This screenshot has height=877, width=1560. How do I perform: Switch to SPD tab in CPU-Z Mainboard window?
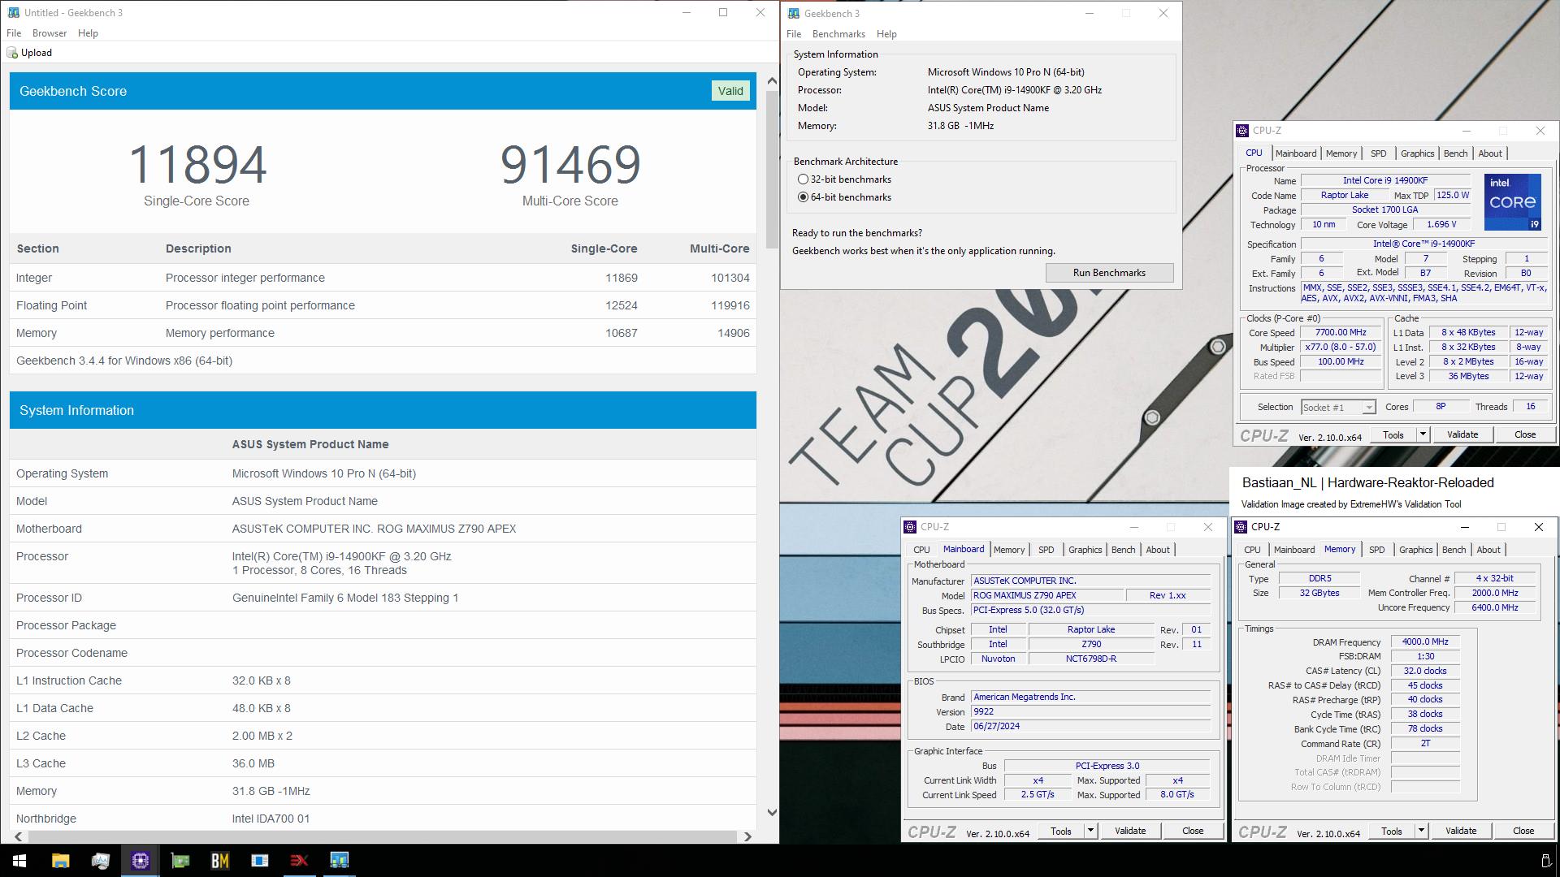tap(1046, 550)
